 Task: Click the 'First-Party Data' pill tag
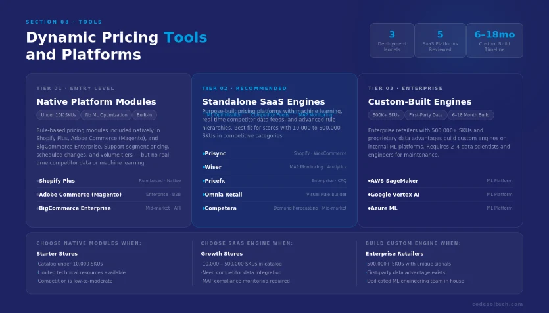point(425,115)
